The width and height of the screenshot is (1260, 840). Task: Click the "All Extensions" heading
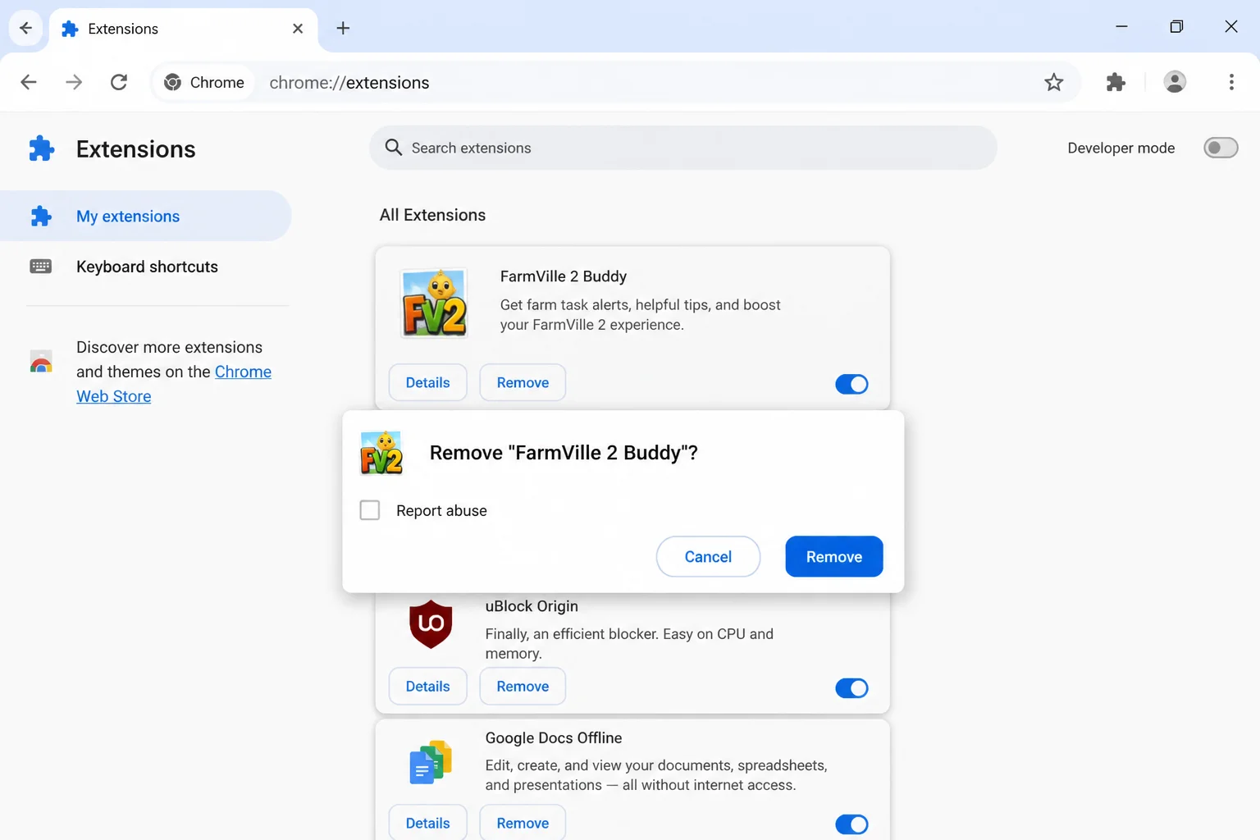pyautogui.click(x=432, y=215)
